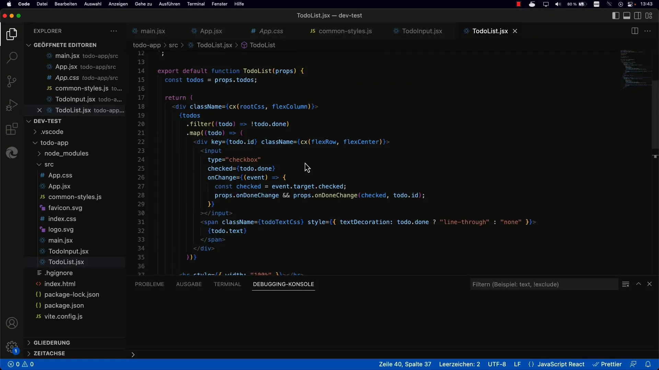Close the TodoList.jsx tab

(515, 31)
